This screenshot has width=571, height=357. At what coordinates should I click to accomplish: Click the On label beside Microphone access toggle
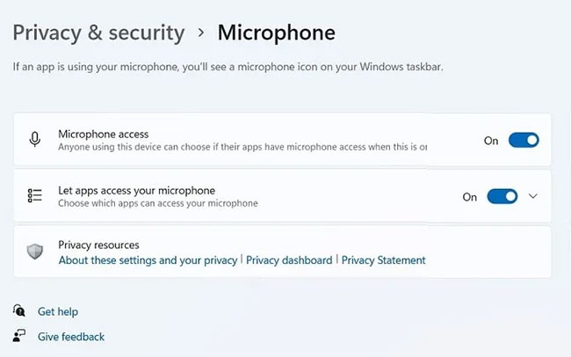pyautogui.click(x=491, y=141)
